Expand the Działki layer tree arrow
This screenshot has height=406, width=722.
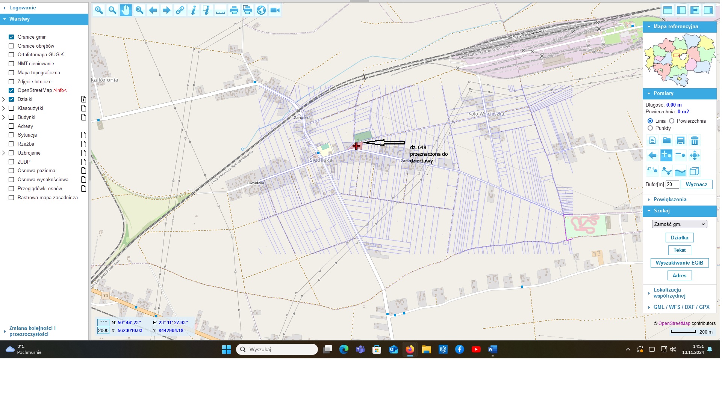4,99
